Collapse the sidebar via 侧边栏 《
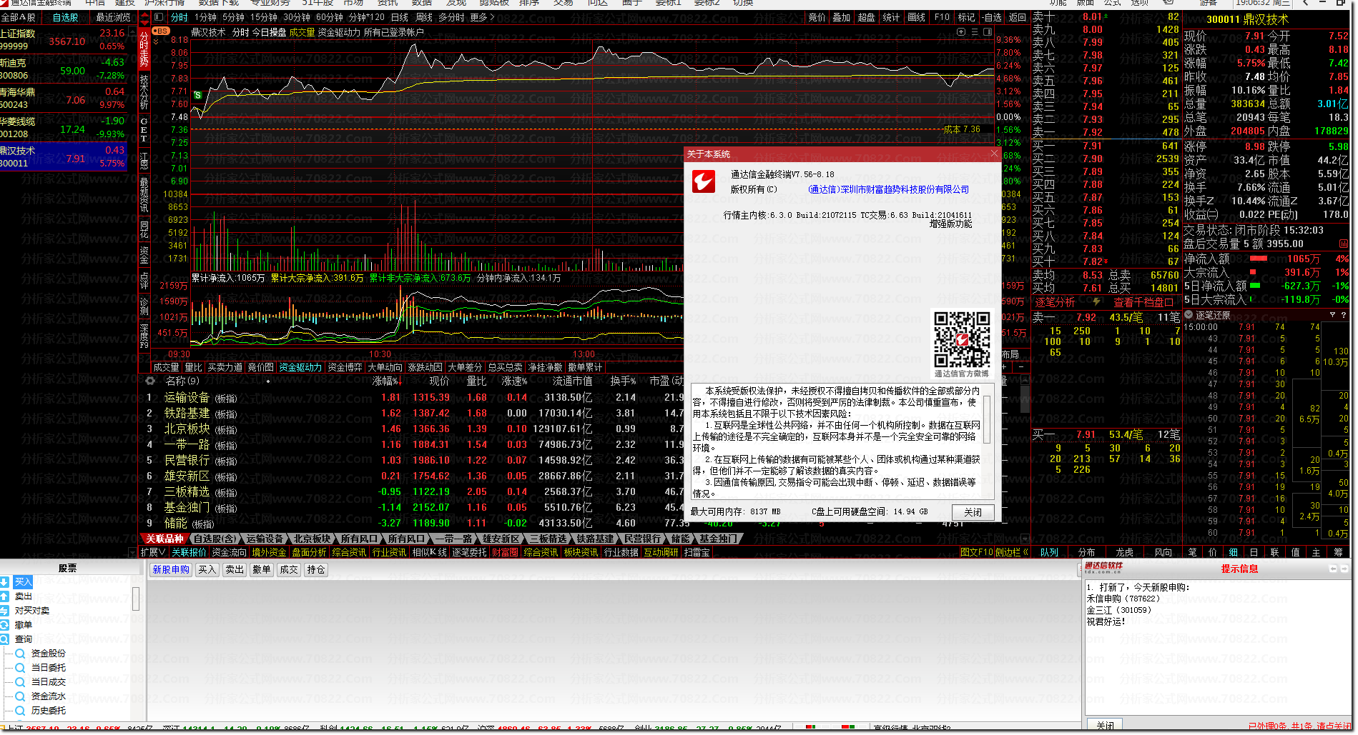Screen dimensions: 1358x735 (x=1012, y=552)
